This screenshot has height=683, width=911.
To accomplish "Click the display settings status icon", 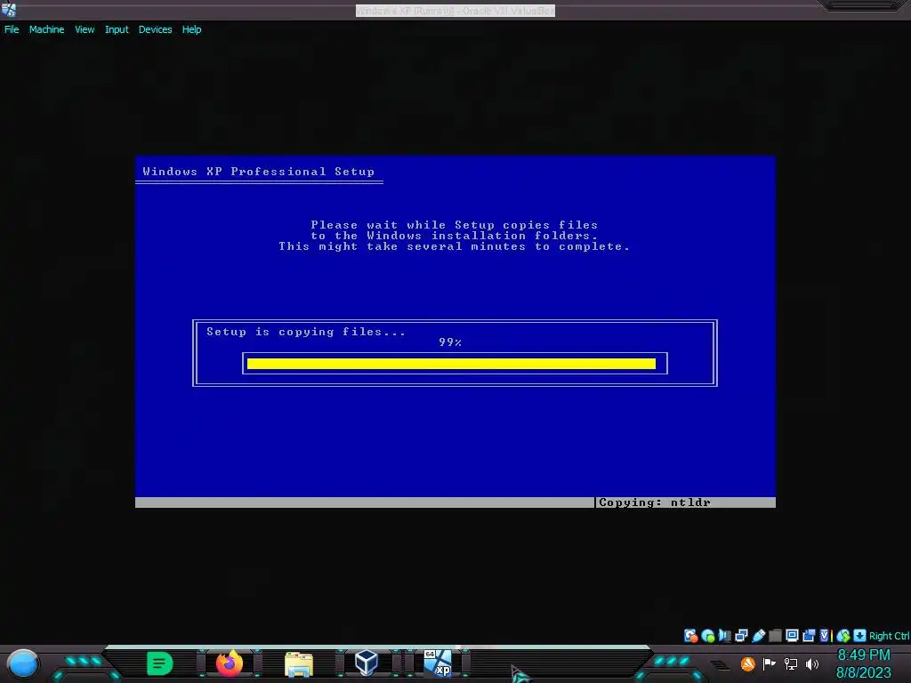I will tap(792, 636).
